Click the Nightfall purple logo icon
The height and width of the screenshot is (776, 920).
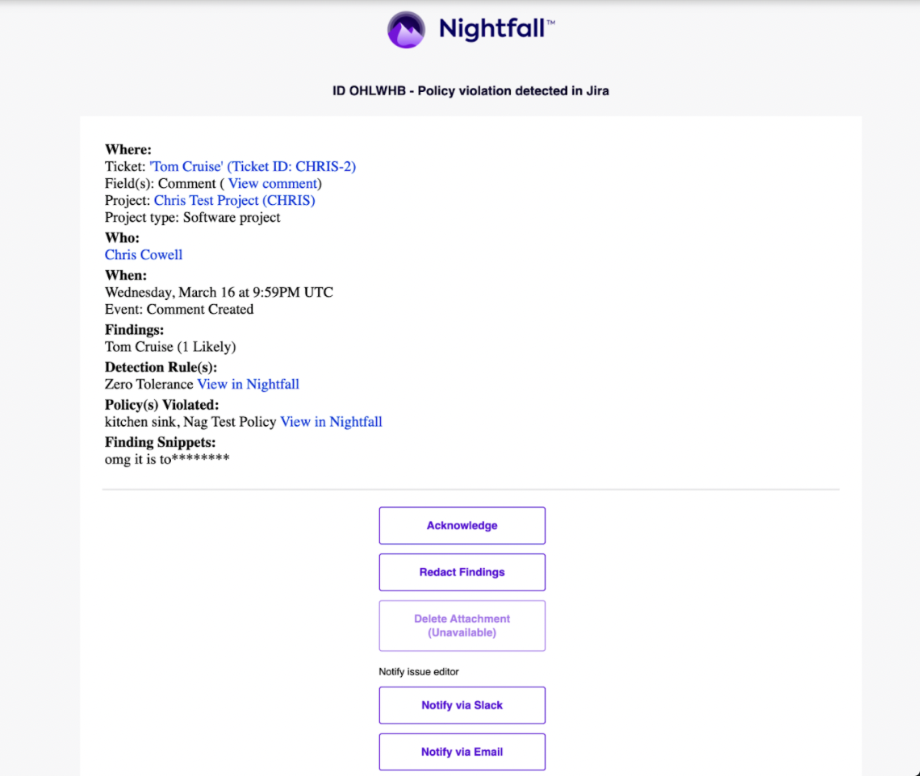coord(406,30)
